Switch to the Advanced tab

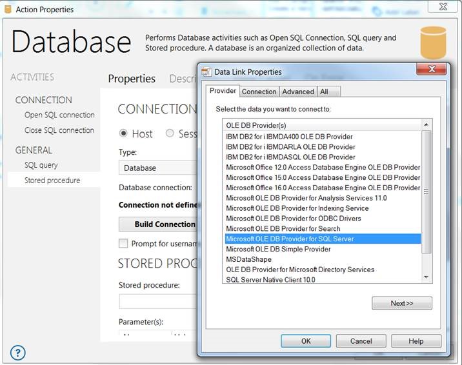click(x=298, y=92)
